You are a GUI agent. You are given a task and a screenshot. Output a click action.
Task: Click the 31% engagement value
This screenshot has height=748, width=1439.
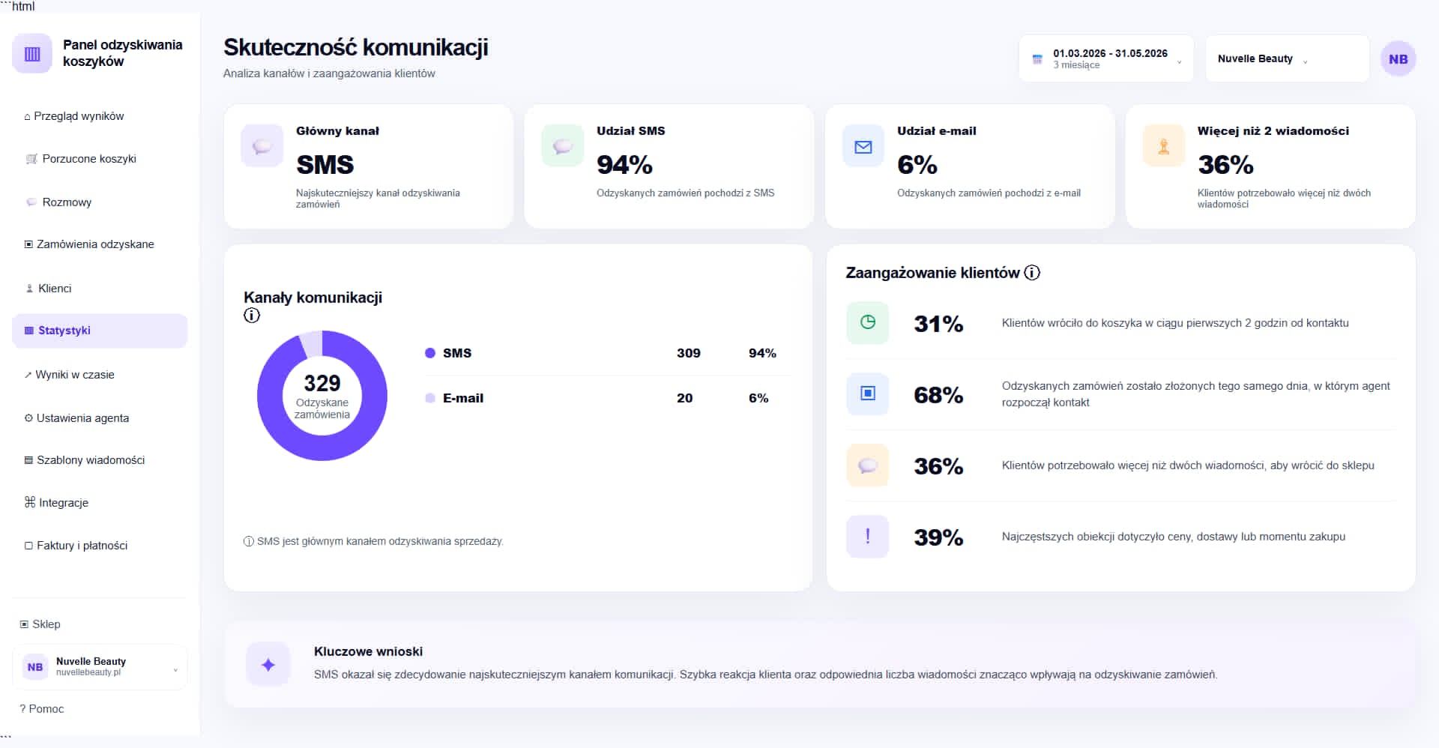[x=938, y=324]
